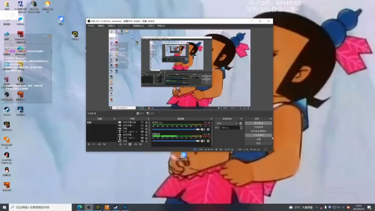
Task: Click the 属性 gear button under the preview
Action: [x=140, y=113]
